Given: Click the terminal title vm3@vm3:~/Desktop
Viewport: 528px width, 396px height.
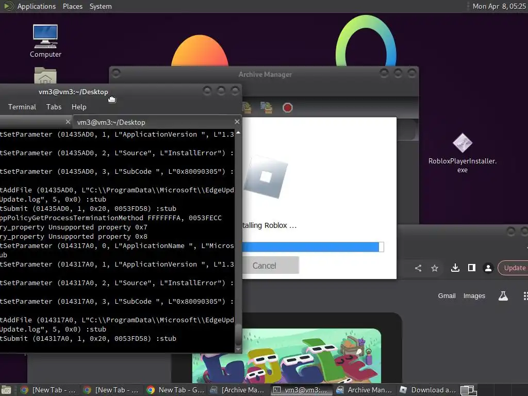Looking at the screenshot, I should point(73,92).
